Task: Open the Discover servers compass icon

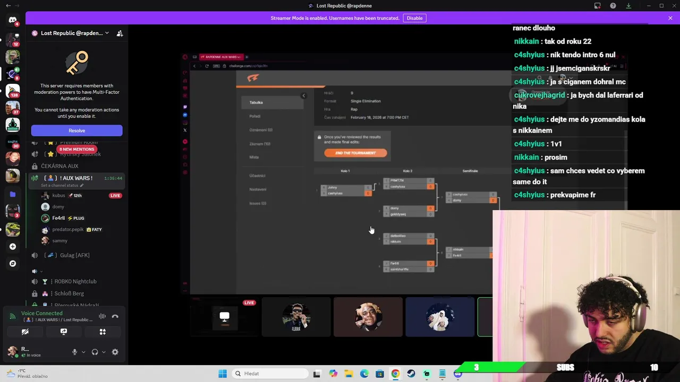Action: pos(13,263)
